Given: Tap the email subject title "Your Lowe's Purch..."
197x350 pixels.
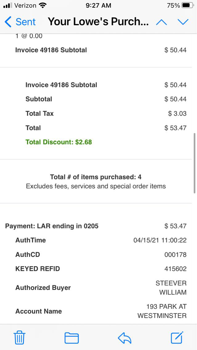Looking at the screenshot, I should tap(98, 22).
